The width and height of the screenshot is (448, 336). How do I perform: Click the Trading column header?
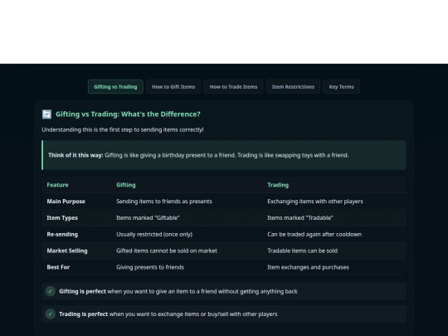[278, 185]
